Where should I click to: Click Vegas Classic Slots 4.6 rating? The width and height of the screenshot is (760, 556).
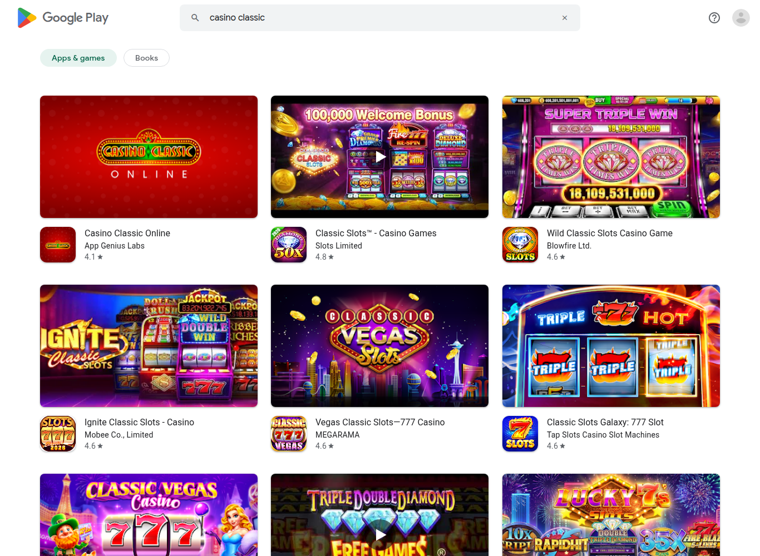[x=325, y=446]
